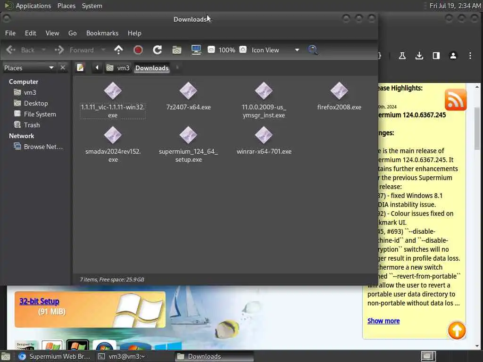This screenshot has width=483, height=362.
Task: Open the Places sidebar type dropdown
Action: [29, 68]
